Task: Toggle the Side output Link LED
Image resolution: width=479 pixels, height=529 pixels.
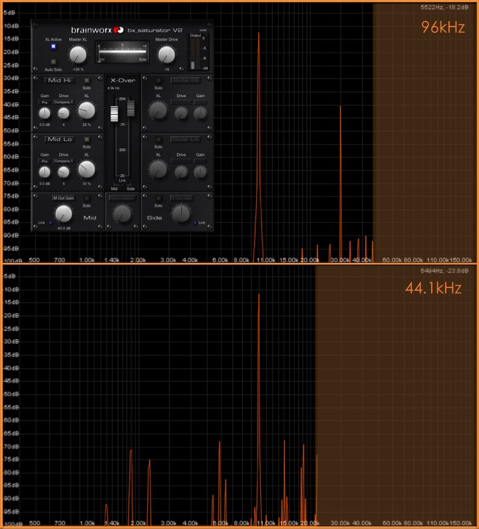Action: [195, 223]
